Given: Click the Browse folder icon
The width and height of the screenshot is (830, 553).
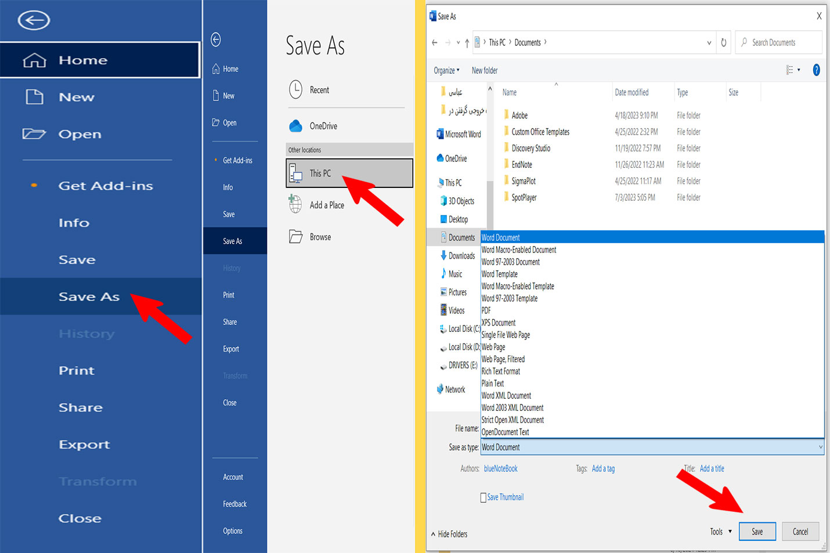Looking at the screenshot, I should pos(295,237).
